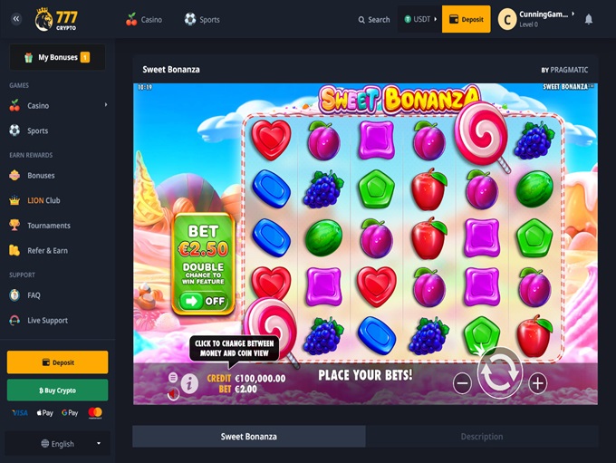Open the game menu hamburger icon
The width and height of the screenshot is (616, 463).
(x=173, y=377)
